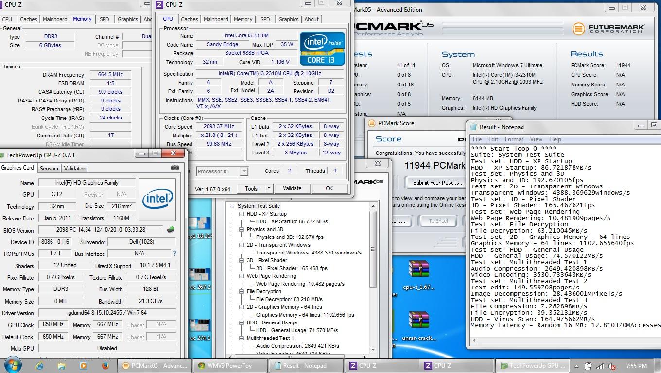Click Submit Your Results button
This screenshot has width=661, height=373.
437,183
